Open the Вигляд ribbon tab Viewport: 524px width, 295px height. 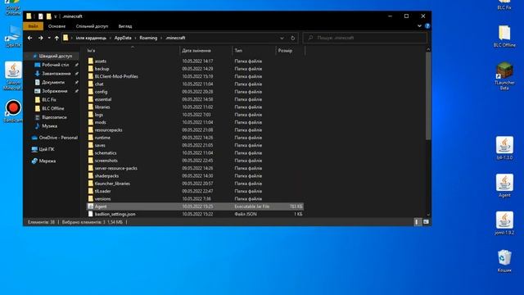125,26
